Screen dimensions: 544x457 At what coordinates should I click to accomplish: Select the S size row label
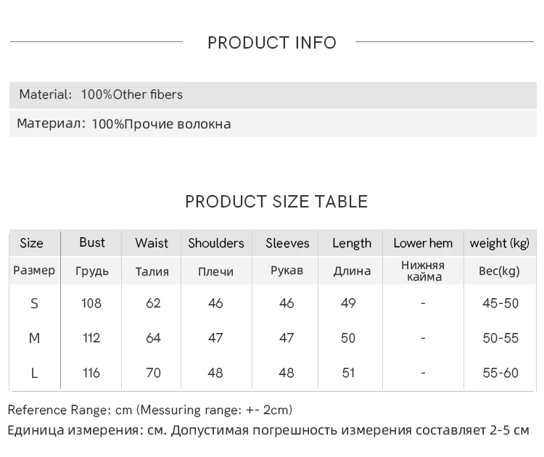34,303
